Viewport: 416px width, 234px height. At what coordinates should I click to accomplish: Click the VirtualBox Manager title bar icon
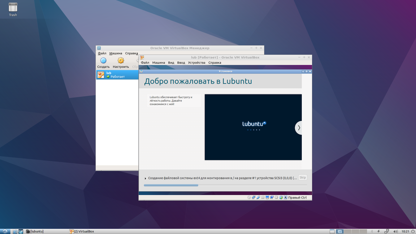click(x=99, y=48)
